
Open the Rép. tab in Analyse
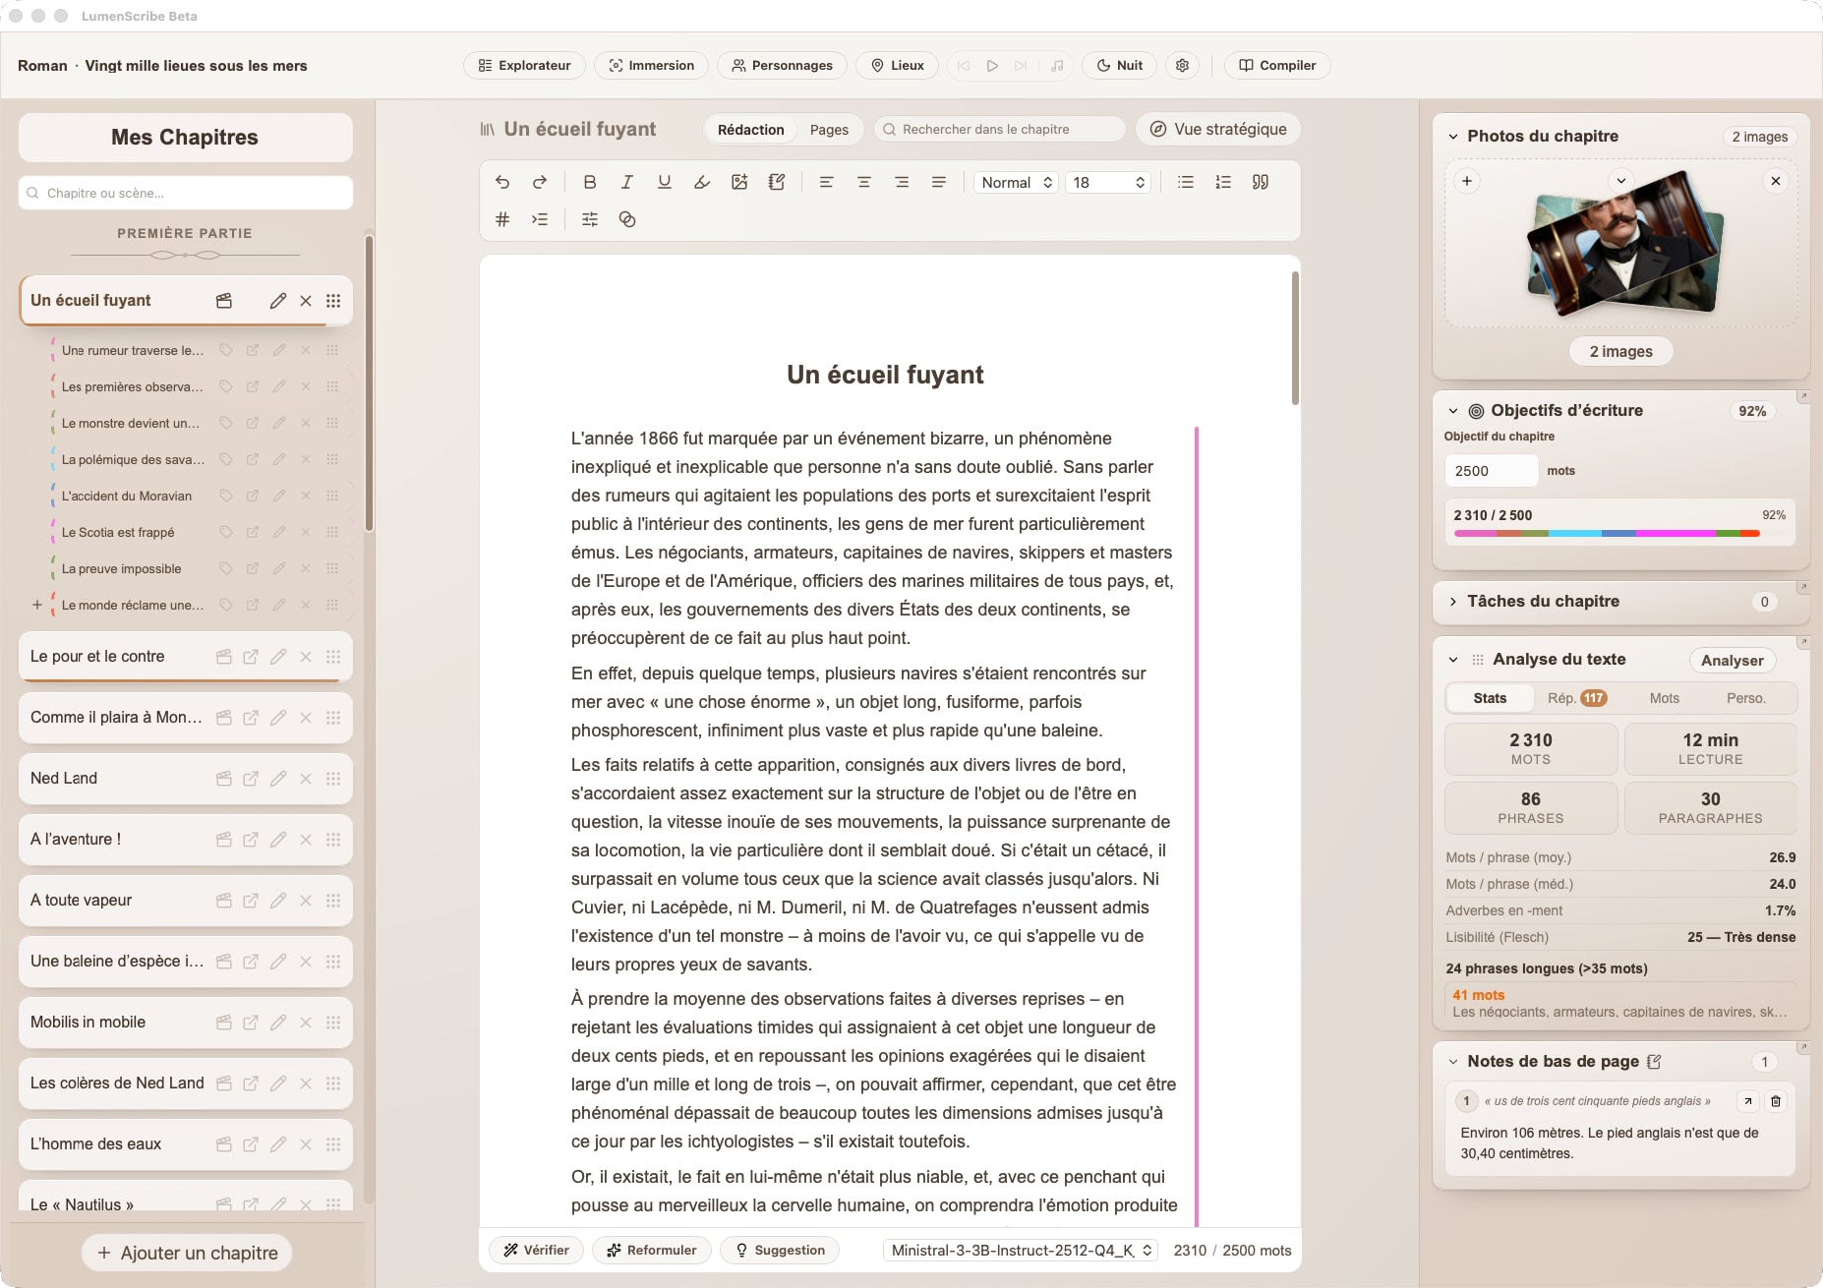point(1576,698)
